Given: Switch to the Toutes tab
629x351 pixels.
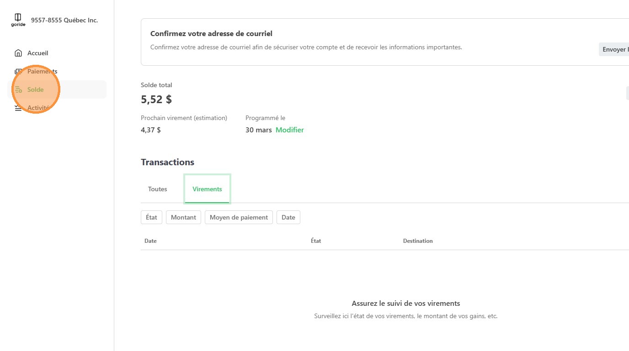Looking at the screenshot, I should pyautogui.click(x=158, y=189).
